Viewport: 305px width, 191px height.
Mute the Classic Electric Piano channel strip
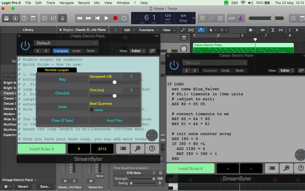tap(65, 181)
